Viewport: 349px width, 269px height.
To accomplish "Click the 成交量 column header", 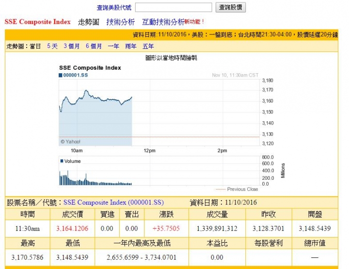I will [217, 214].
